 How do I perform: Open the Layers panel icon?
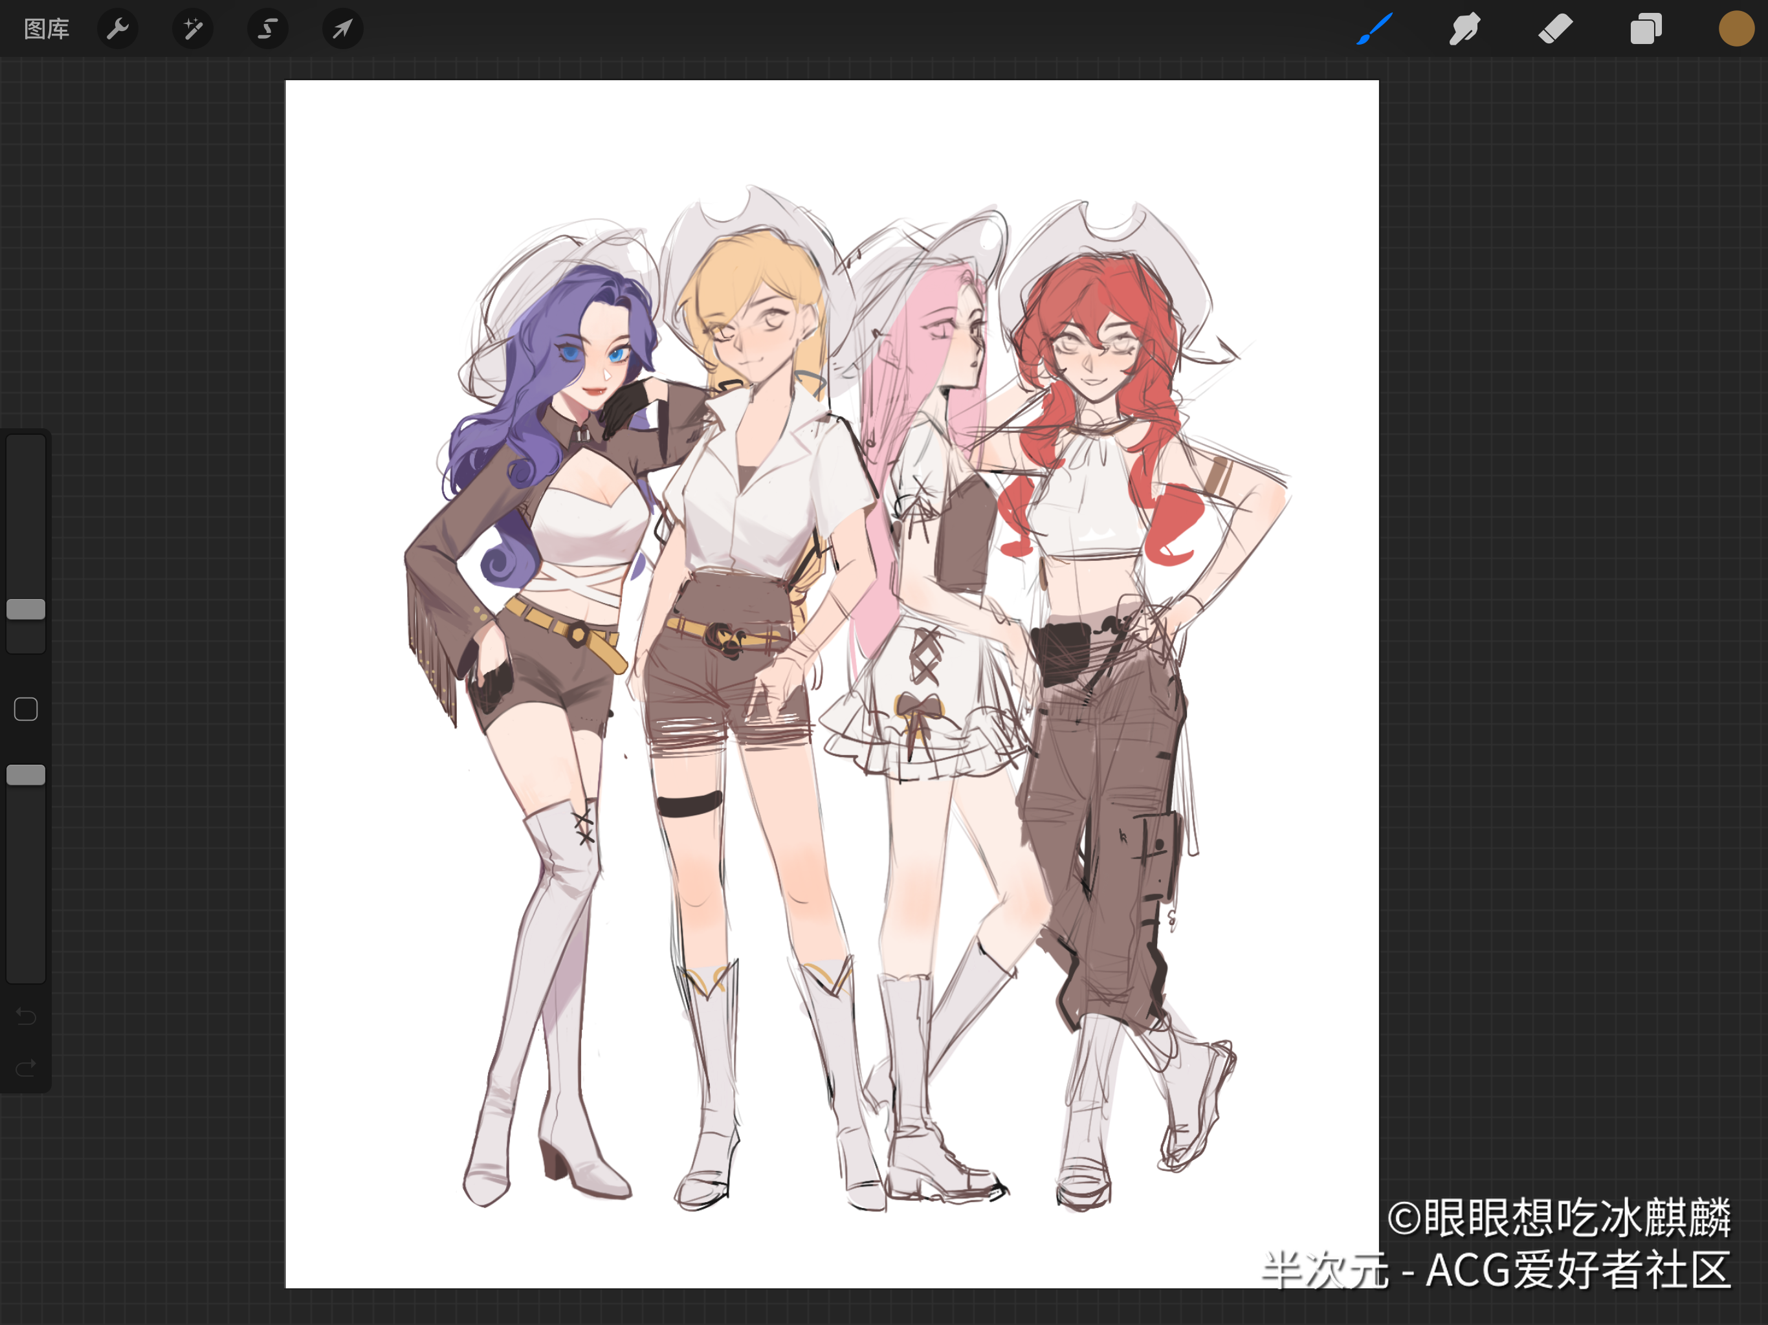(1646, 30)
